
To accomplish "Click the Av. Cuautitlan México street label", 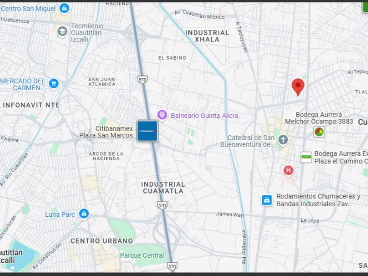I will [x=200, y=14].
